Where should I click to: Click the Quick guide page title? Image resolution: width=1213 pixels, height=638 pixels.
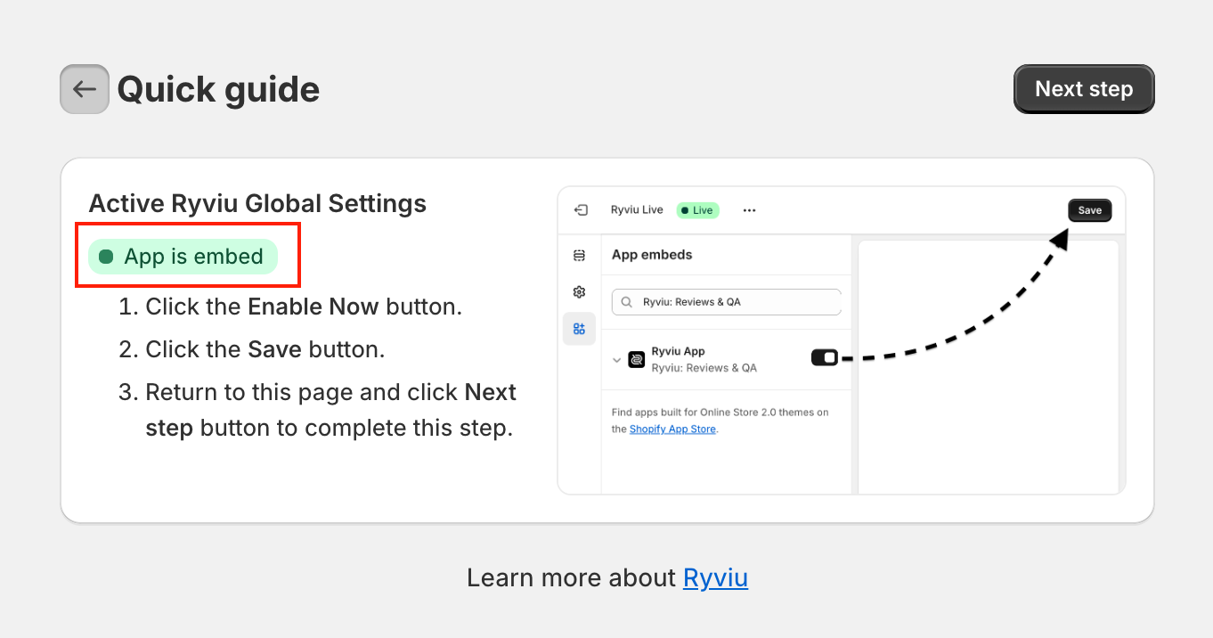[218, 89]
